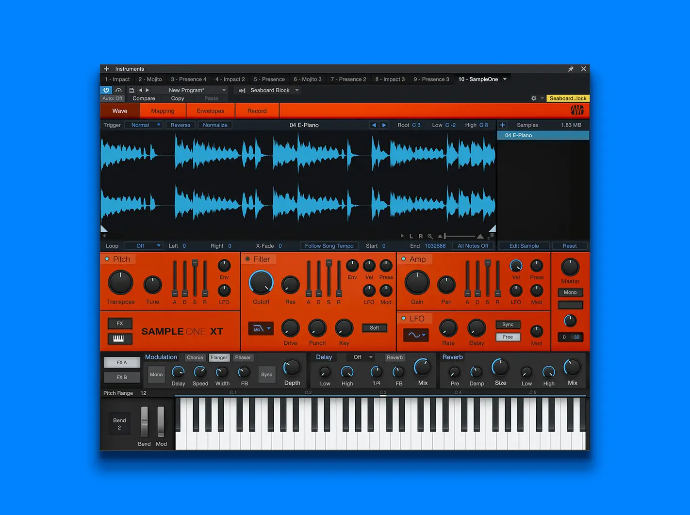Click the Amp Gain knob

click(417, 283)
